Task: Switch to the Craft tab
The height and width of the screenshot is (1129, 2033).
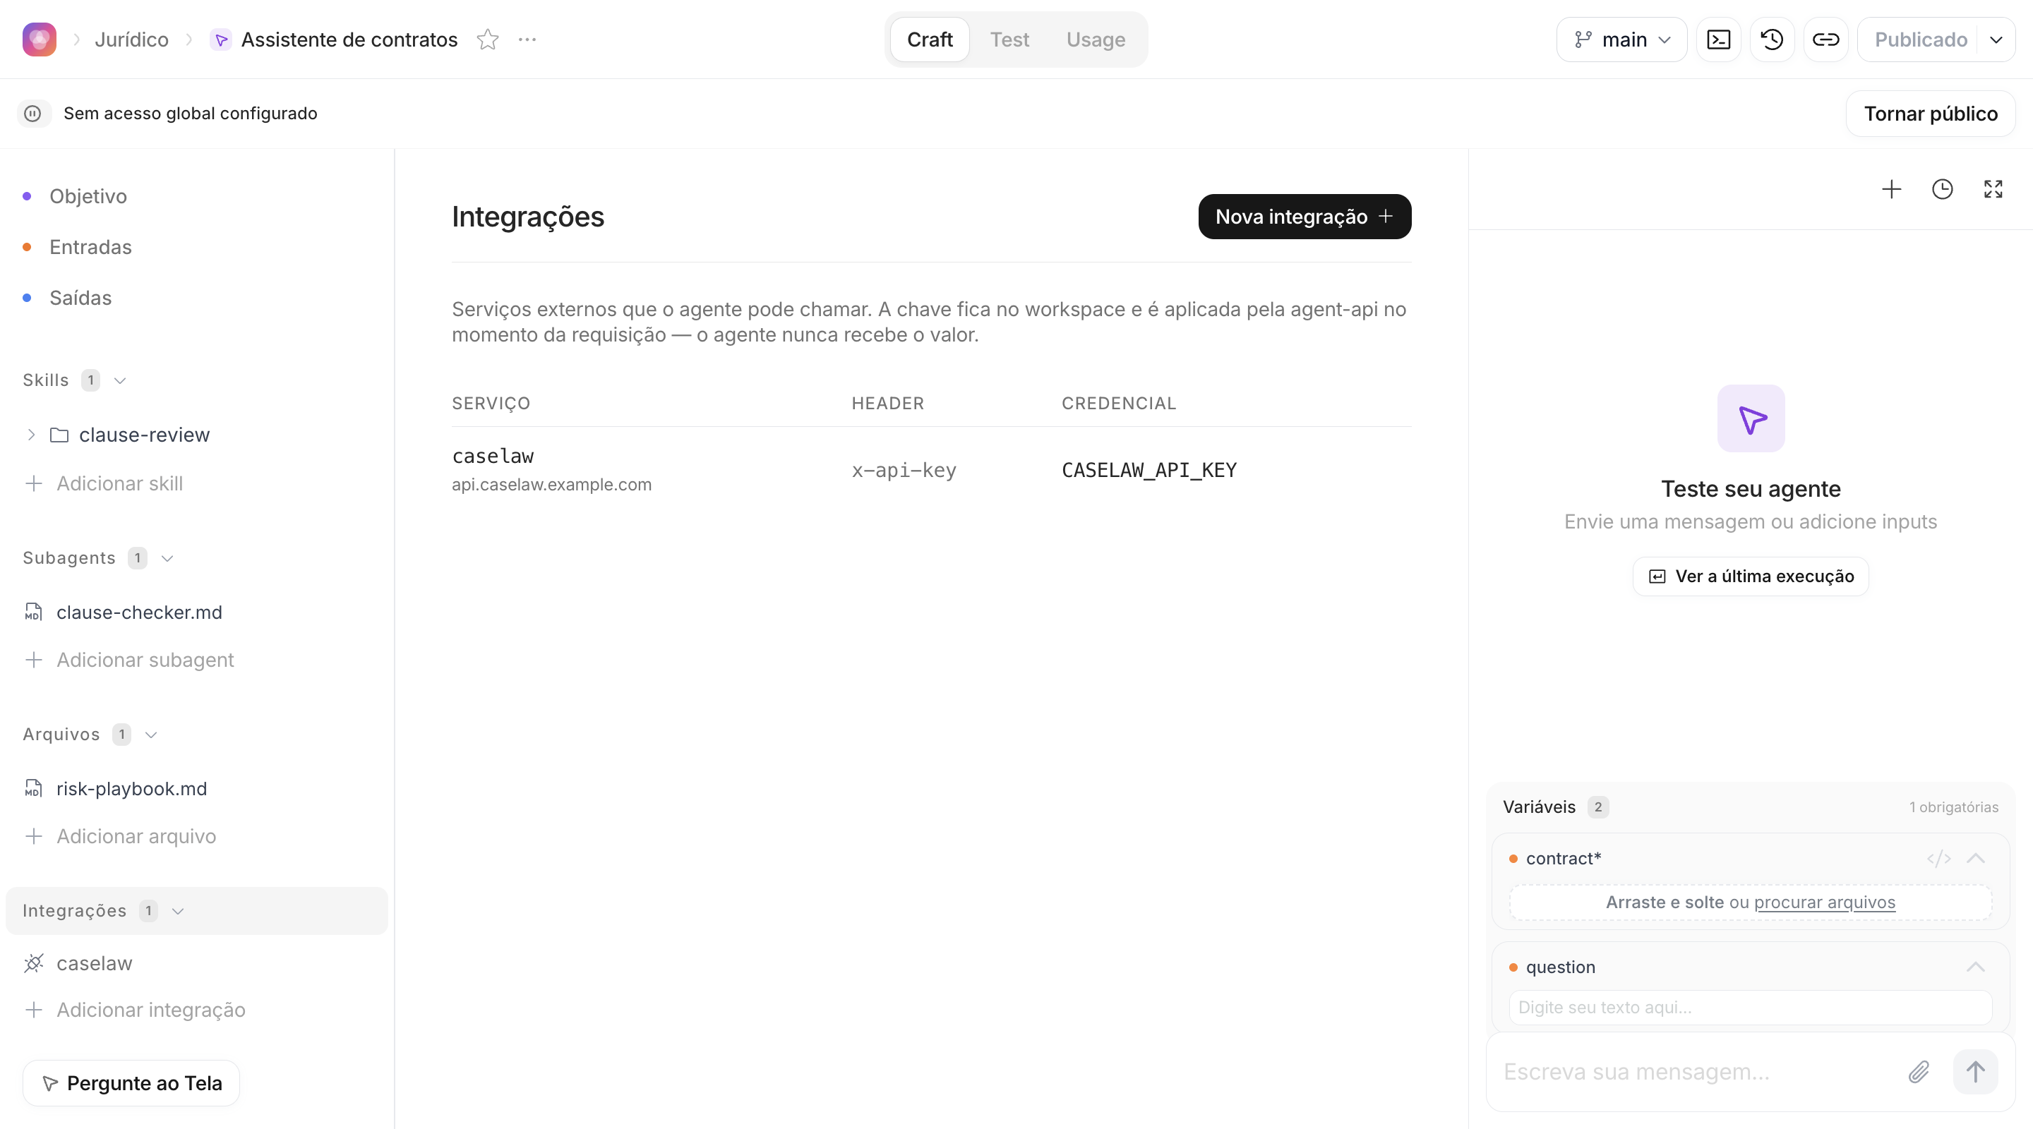Action: pos(930,40)
